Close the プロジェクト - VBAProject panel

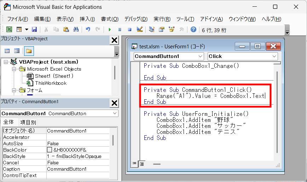114,40
